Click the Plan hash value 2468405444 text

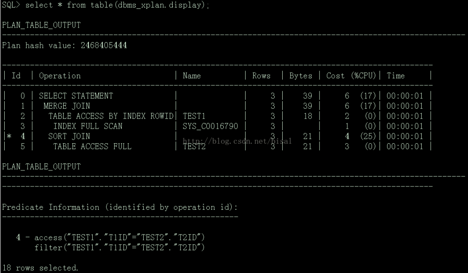coord(65,45)
